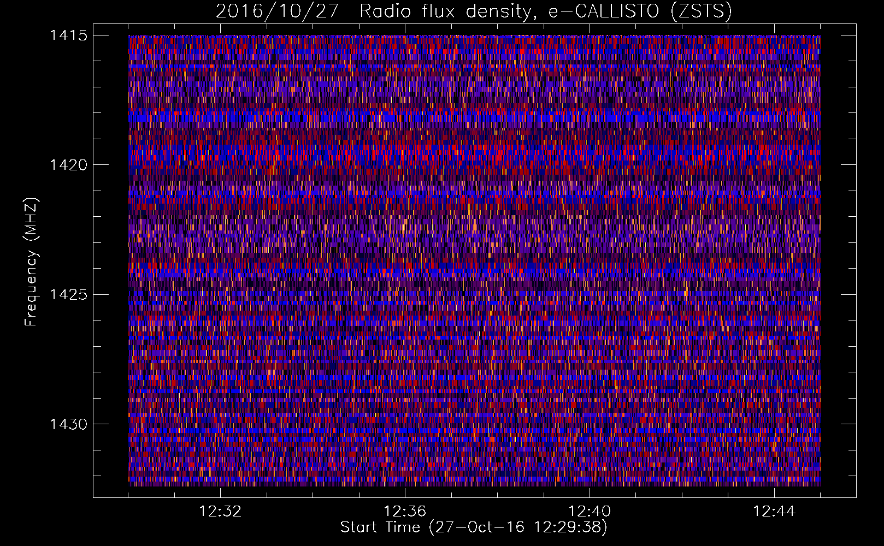Click the radio flux spectrogram image
Viewport: 884px width, 546px height.
(x=474, y=260)
